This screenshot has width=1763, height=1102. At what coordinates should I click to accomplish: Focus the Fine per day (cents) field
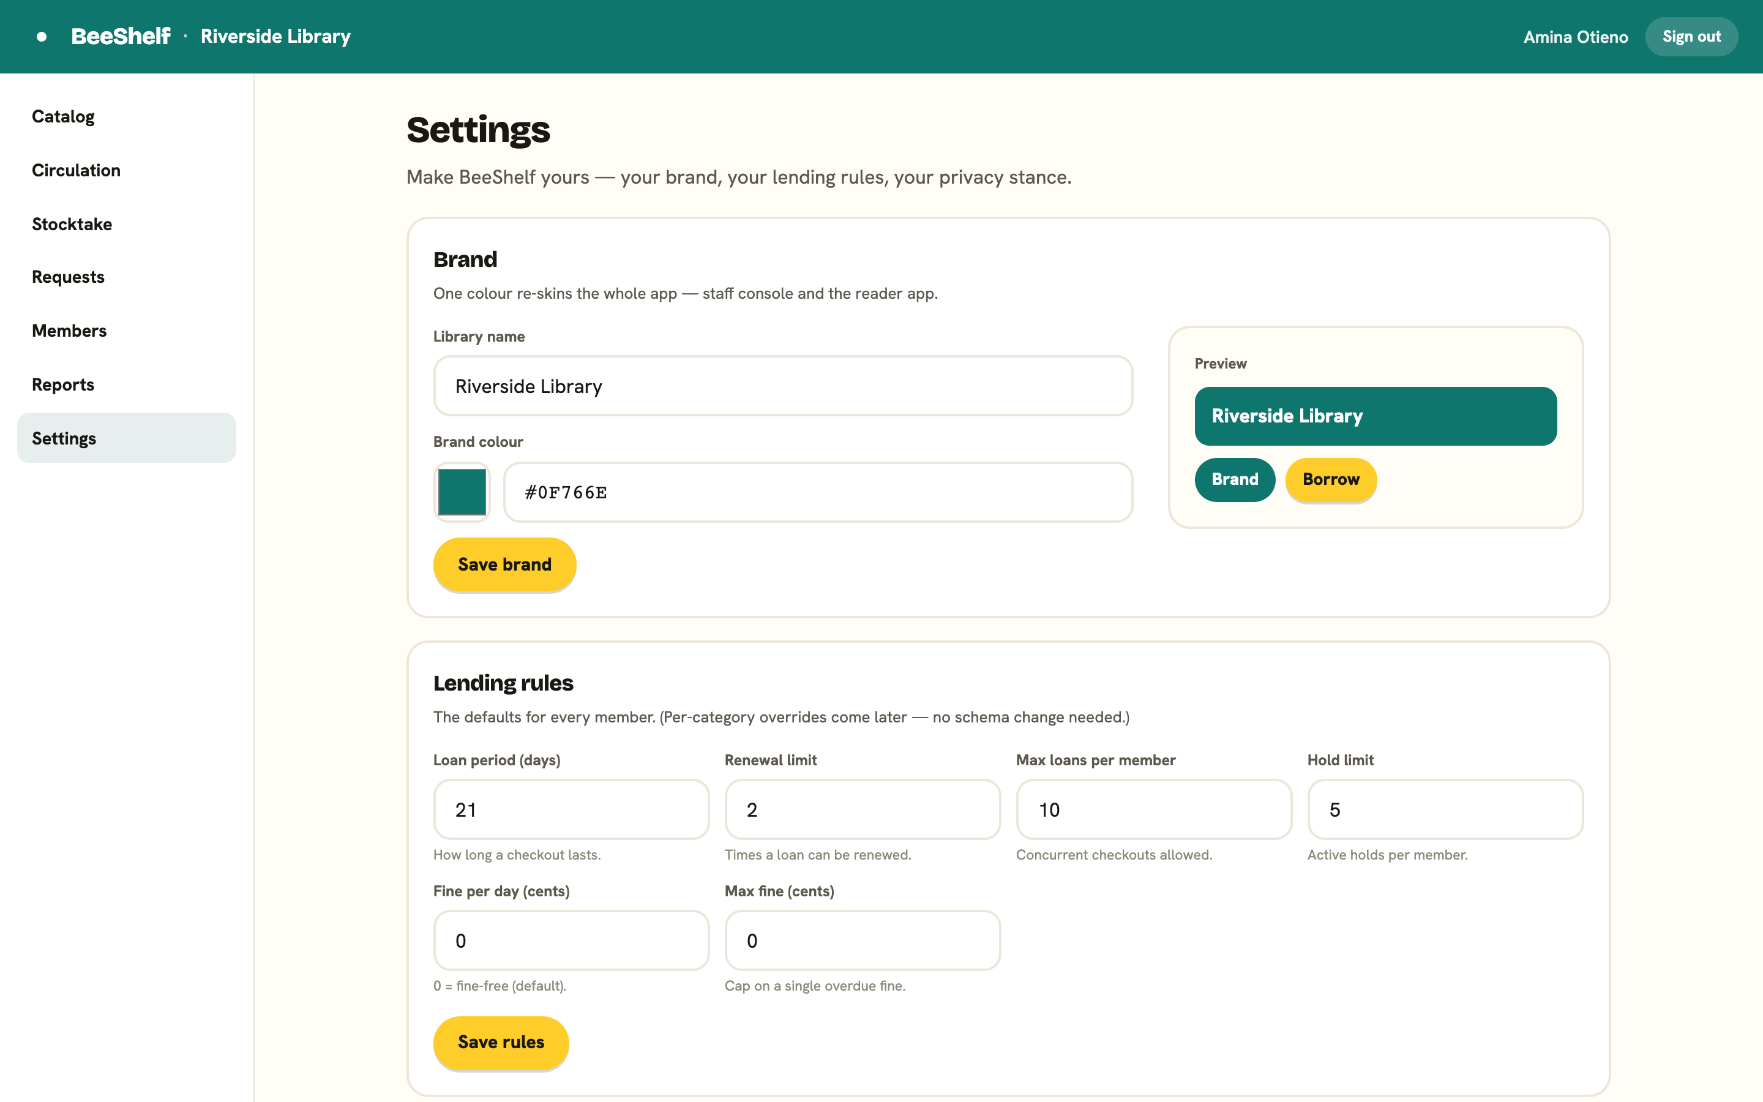click(571, 941)
